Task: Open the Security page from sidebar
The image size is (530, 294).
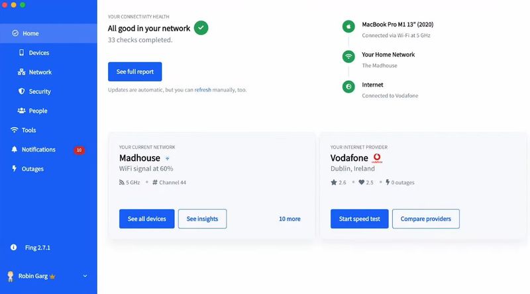Action: [40, 91]
